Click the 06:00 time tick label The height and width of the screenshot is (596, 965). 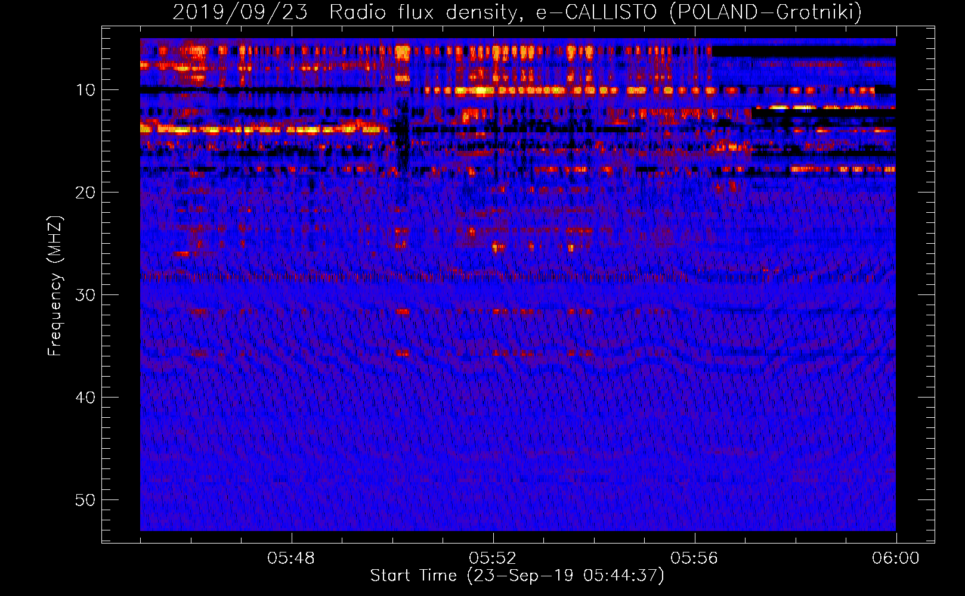pyautogui.click(x=896, y=558)
